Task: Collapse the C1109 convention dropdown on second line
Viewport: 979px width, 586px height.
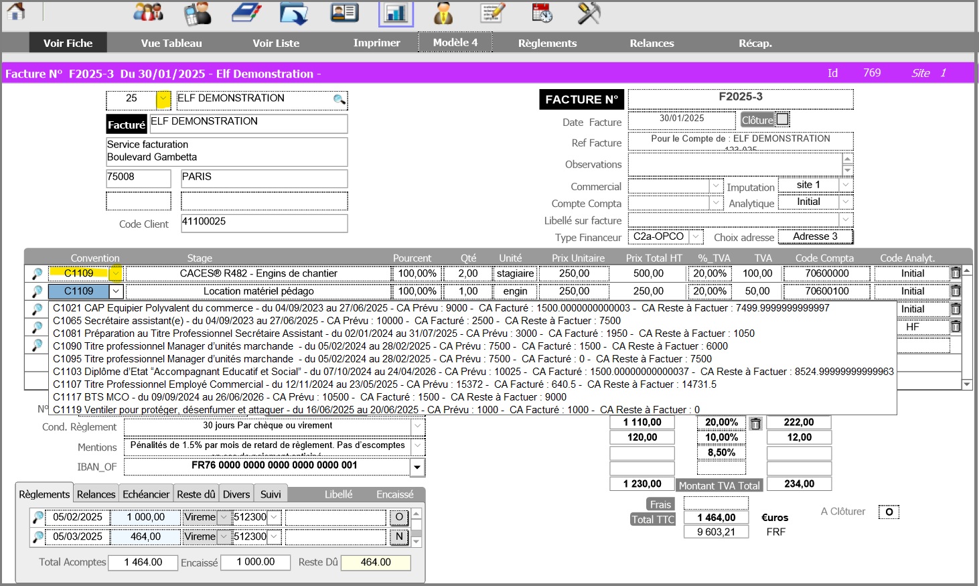Action: pos(117,291)
